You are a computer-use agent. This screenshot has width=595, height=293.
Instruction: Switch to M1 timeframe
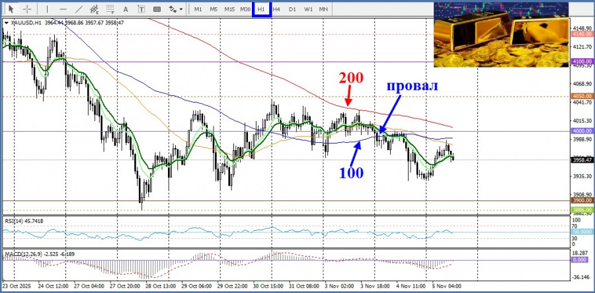tap(198, 9)
